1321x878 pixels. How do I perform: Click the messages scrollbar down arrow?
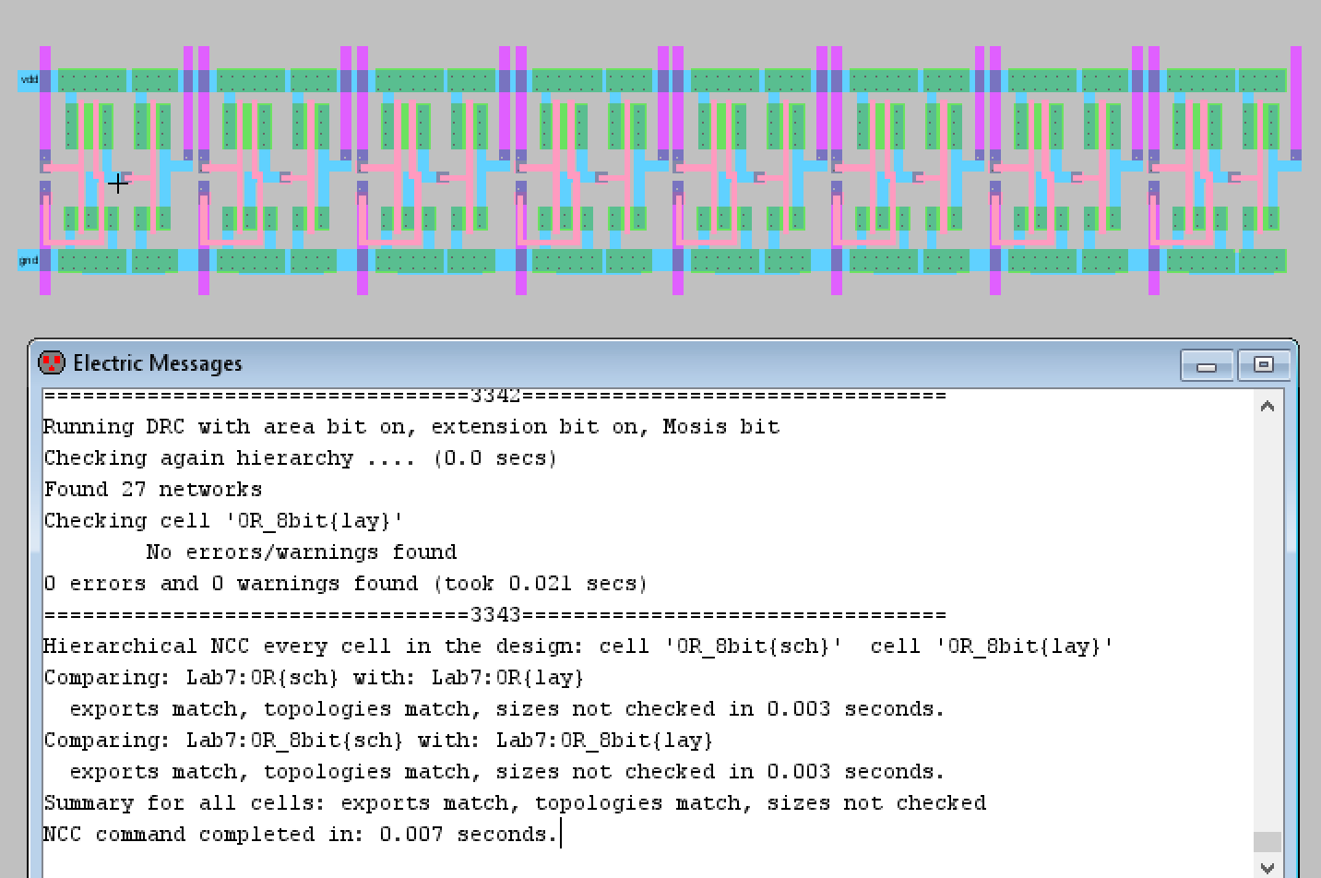[x=1267, y=868]
